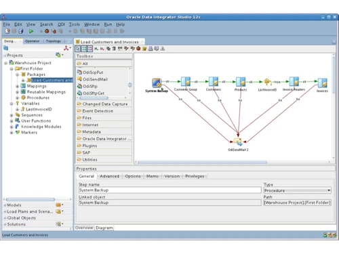Select Reusable Mappings in the project tree

click(x=46, y=92)
